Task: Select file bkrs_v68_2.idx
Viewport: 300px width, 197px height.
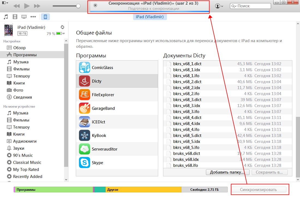Action: pyautogui.click(x=228, y=87)
